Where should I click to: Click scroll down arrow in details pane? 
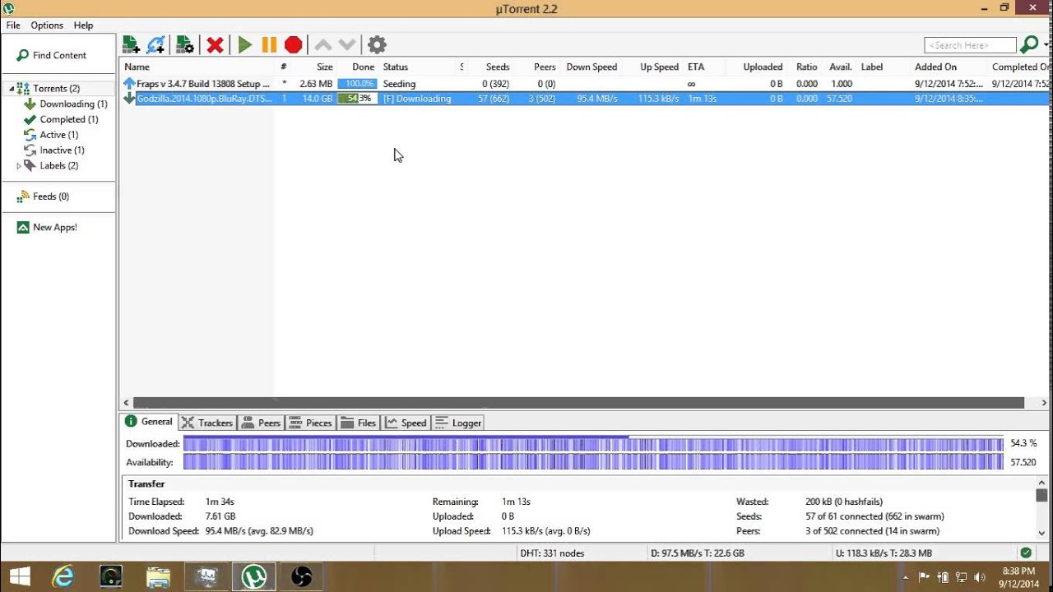(x=1041, y=533)
